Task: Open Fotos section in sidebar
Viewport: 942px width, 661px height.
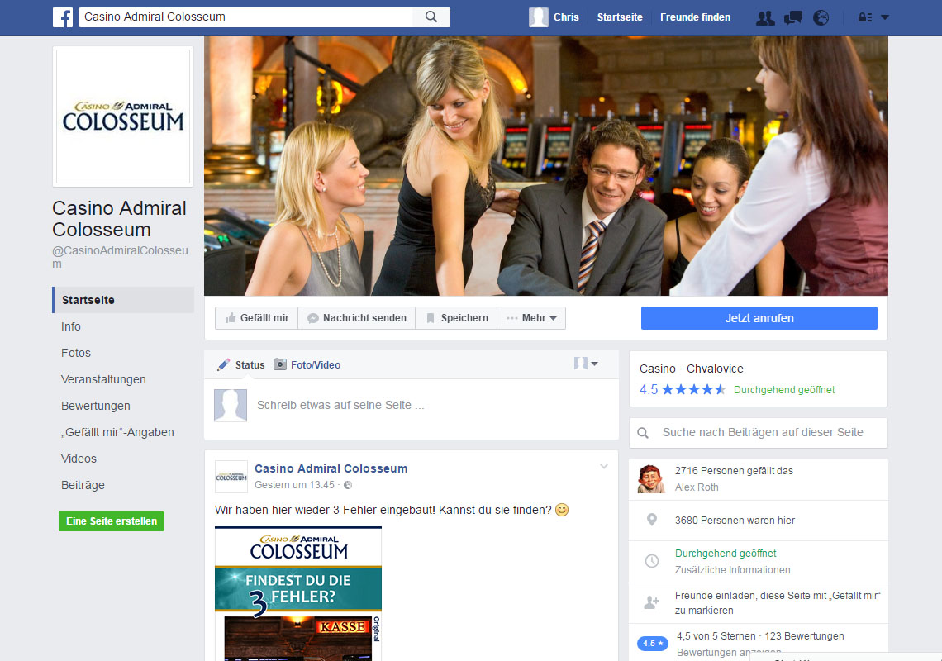Action: (76, 353)
